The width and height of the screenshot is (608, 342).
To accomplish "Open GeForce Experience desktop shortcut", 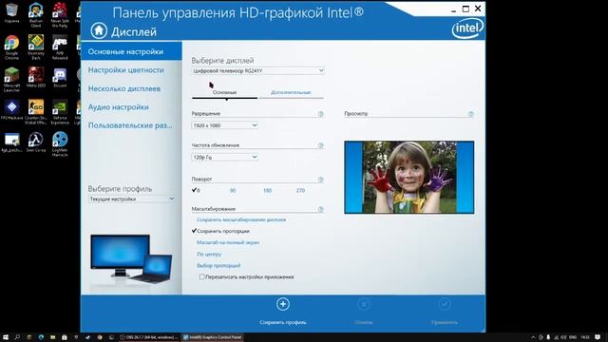I will point(60,112).
